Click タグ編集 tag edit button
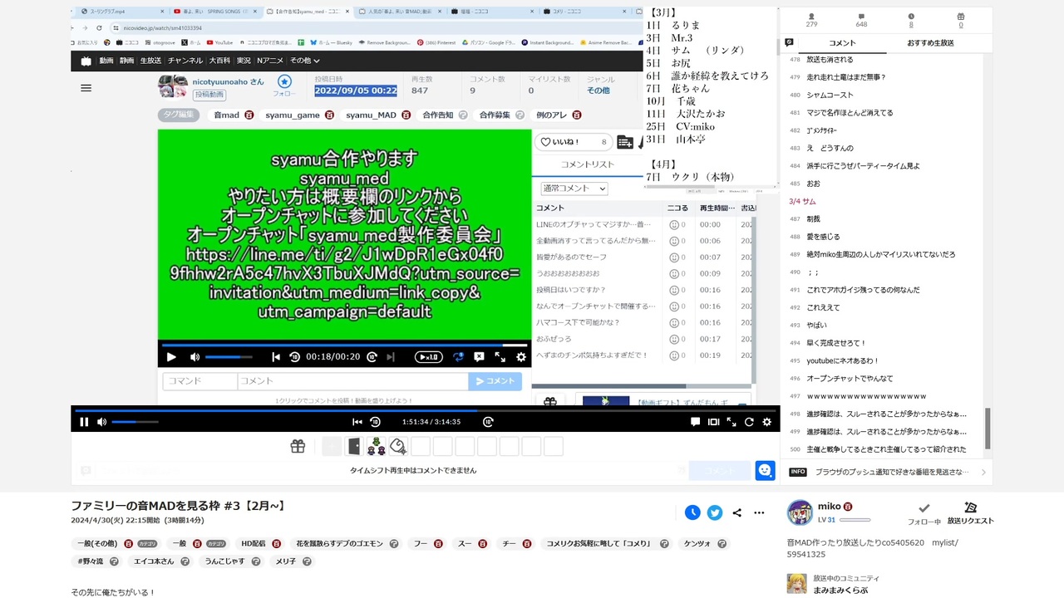The width and height of the screenshot is (1064, 598). point(179,115)
